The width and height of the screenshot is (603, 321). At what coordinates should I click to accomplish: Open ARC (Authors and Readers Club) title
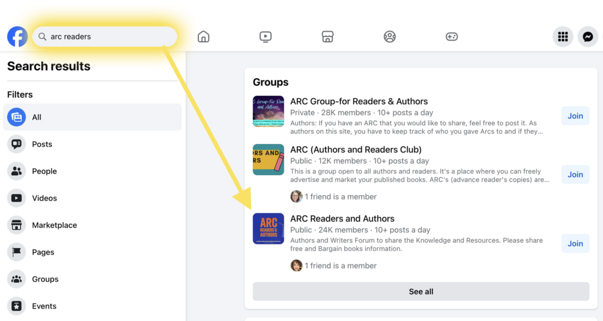[x=356, y=149]
